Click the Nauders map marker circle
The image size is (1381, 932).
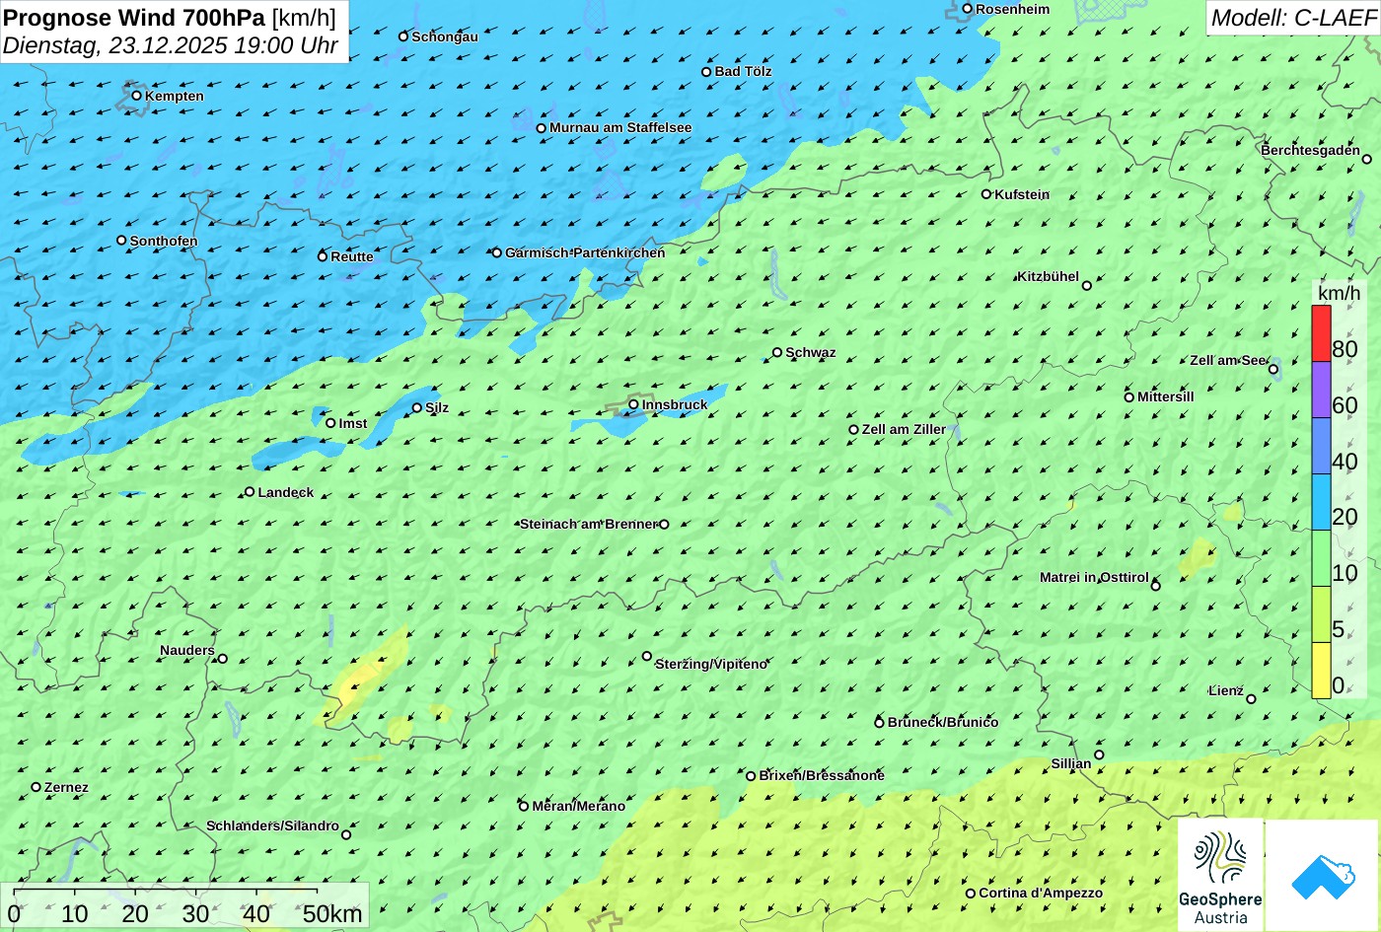coord(222,659)
